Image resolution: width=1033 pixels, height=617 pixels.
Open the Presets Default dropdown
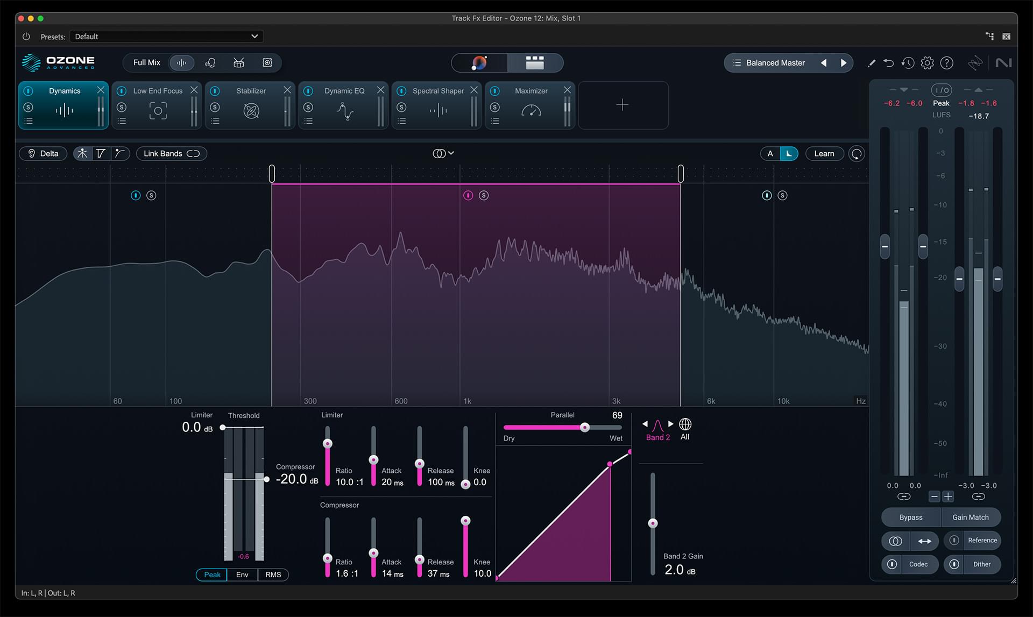coord(167,37)
